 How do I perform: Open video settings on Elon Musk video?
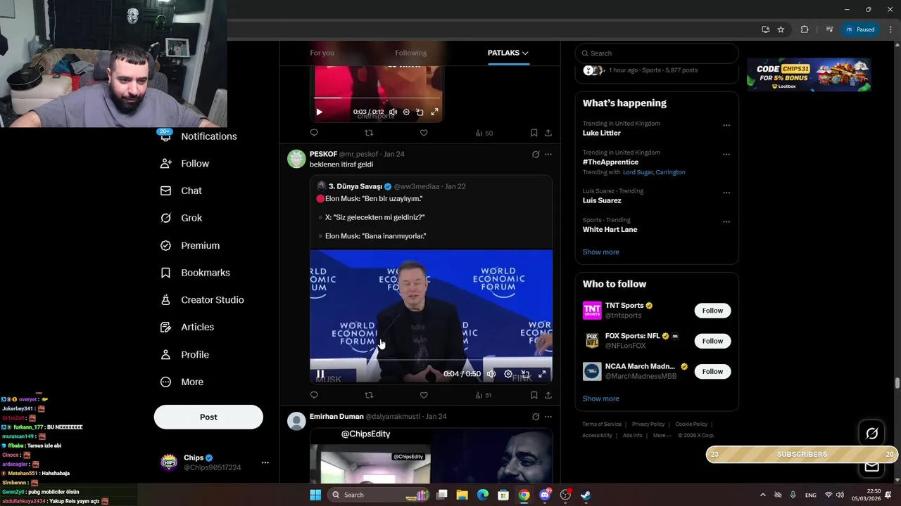508,374
